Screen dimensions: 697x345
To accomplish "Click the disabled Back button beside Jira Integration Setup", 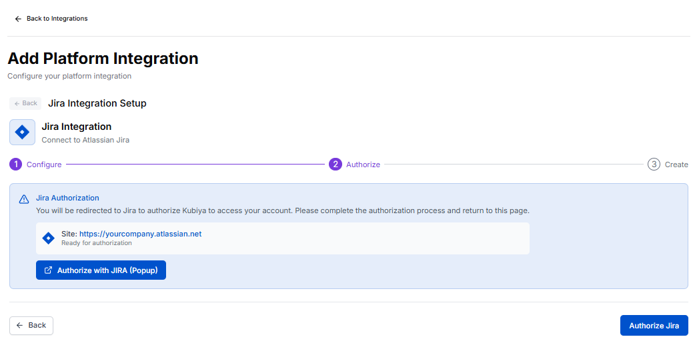I will tap(25, 103).
